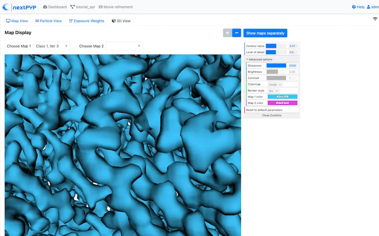Image resolution: width=379 pixels, height=236 pixels.
Task: Switch to the Particle View tab
Action: 48,21
